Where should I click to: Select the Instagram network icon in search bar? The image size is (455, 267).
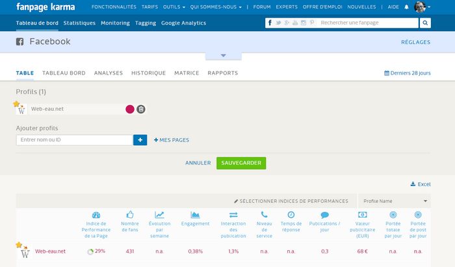click(x=304, y=23)
